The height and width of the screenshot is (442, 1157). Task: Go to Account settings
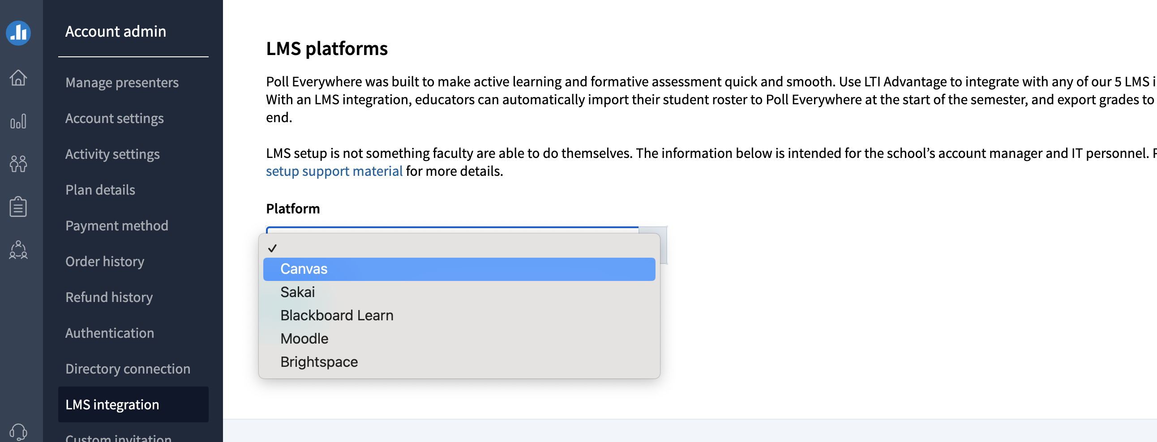[x=115, y=119]
